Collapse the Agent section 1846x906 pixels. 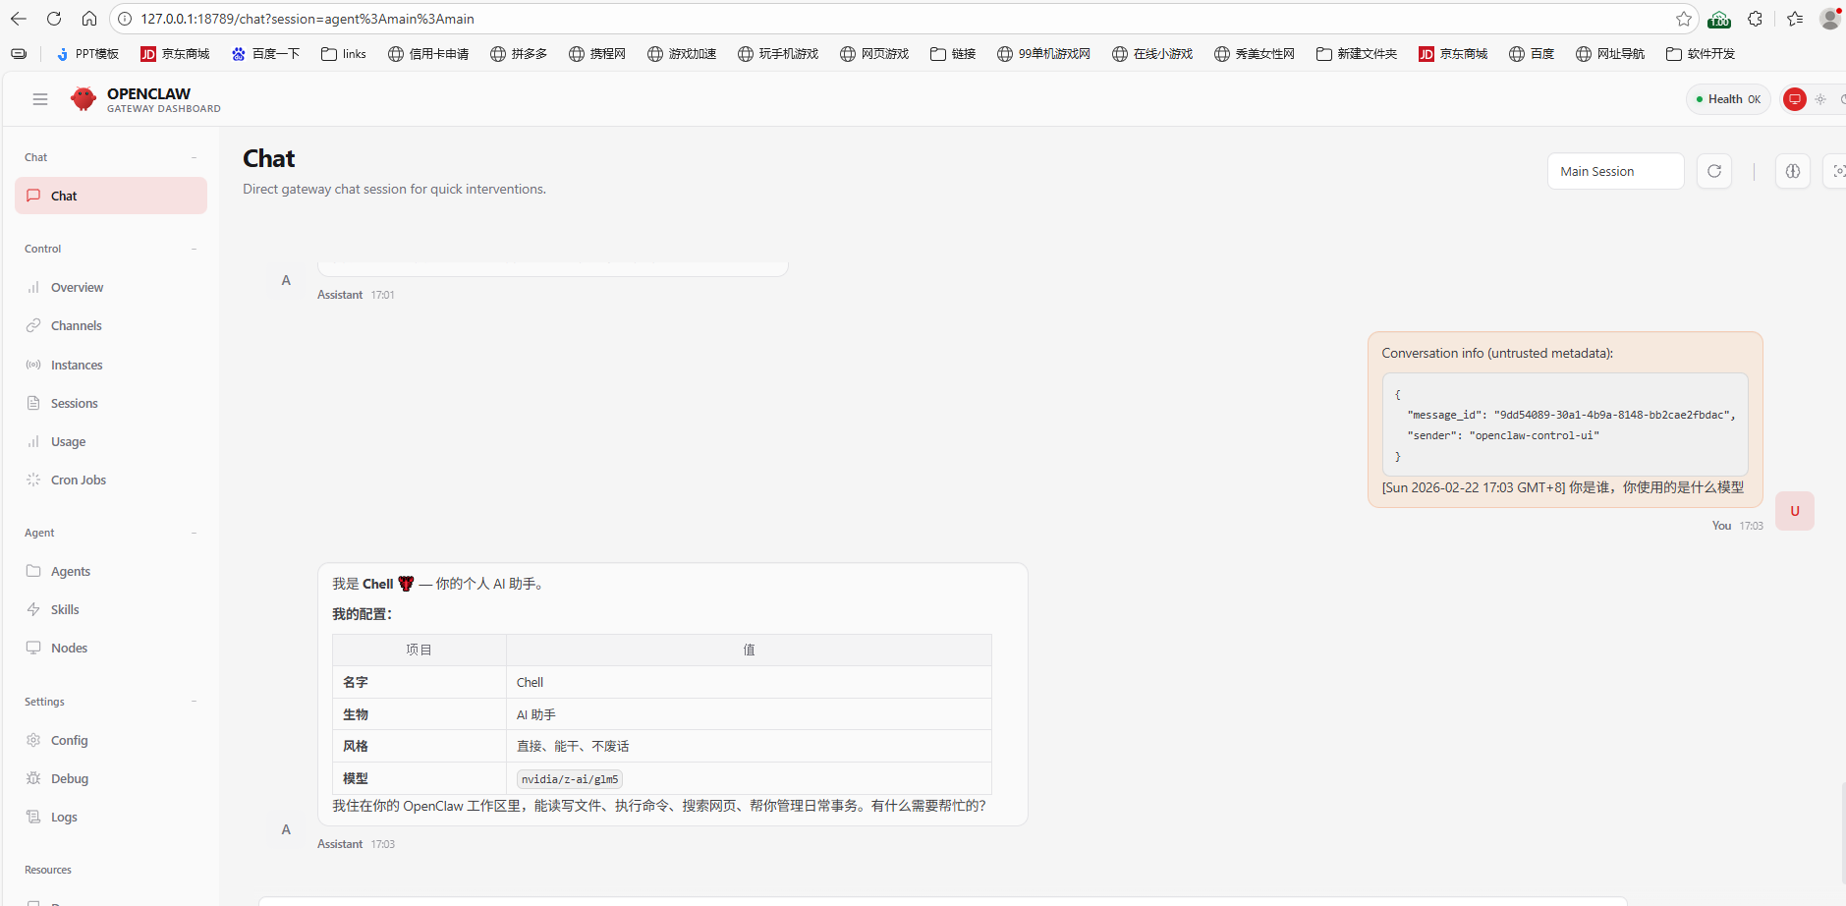point(194,533)
